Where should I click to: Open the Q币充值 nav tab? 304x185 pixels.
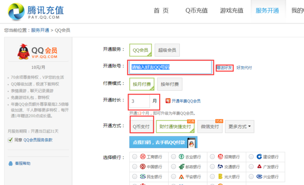coord(197,11)
